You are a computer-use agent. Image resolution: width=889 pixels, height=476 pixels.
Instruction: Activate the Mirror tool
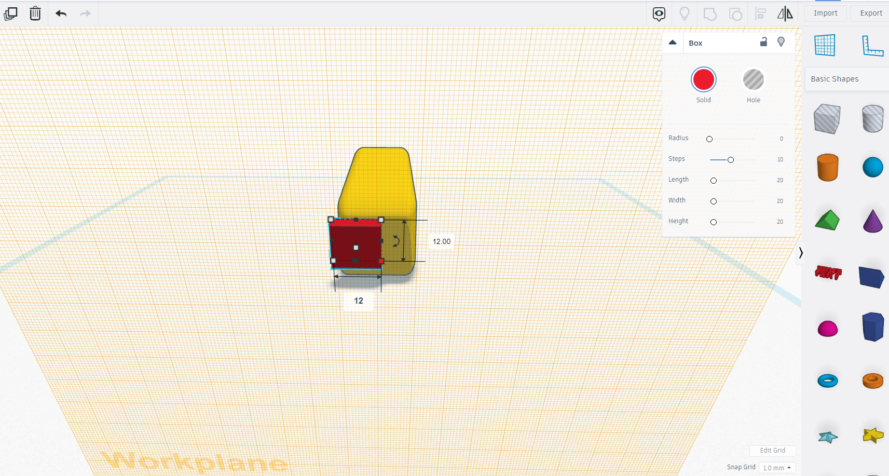785,13
